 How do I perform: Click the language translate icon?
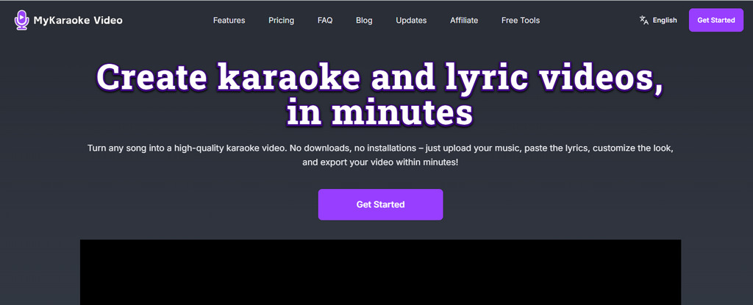pyautogui.click(x=644, y=20)
